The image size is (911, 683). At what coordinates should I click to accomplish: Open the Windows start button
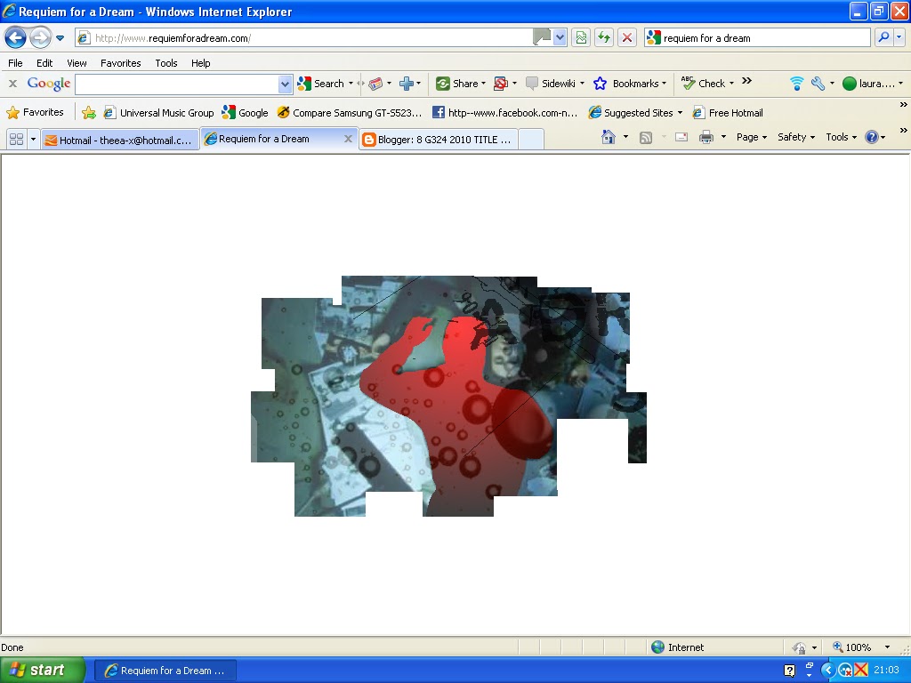pyautogui.click(x=42, y=670)
